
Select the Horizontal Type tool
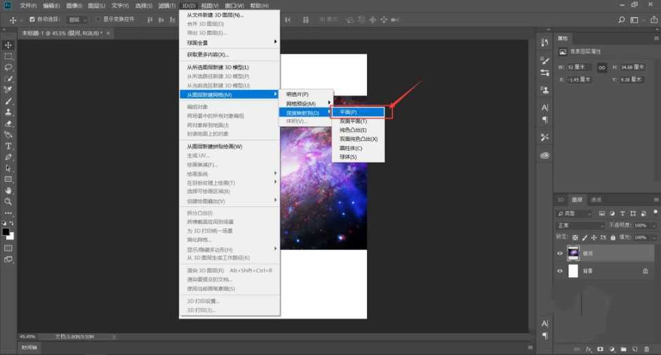coord(8,146)
